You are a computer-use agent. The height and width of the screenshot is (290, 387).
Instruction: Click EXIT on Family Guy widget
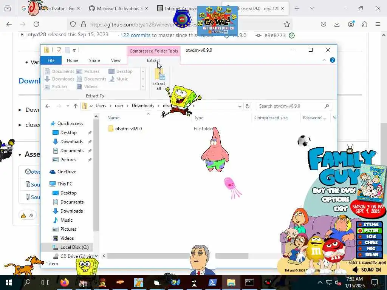[341, 209]
